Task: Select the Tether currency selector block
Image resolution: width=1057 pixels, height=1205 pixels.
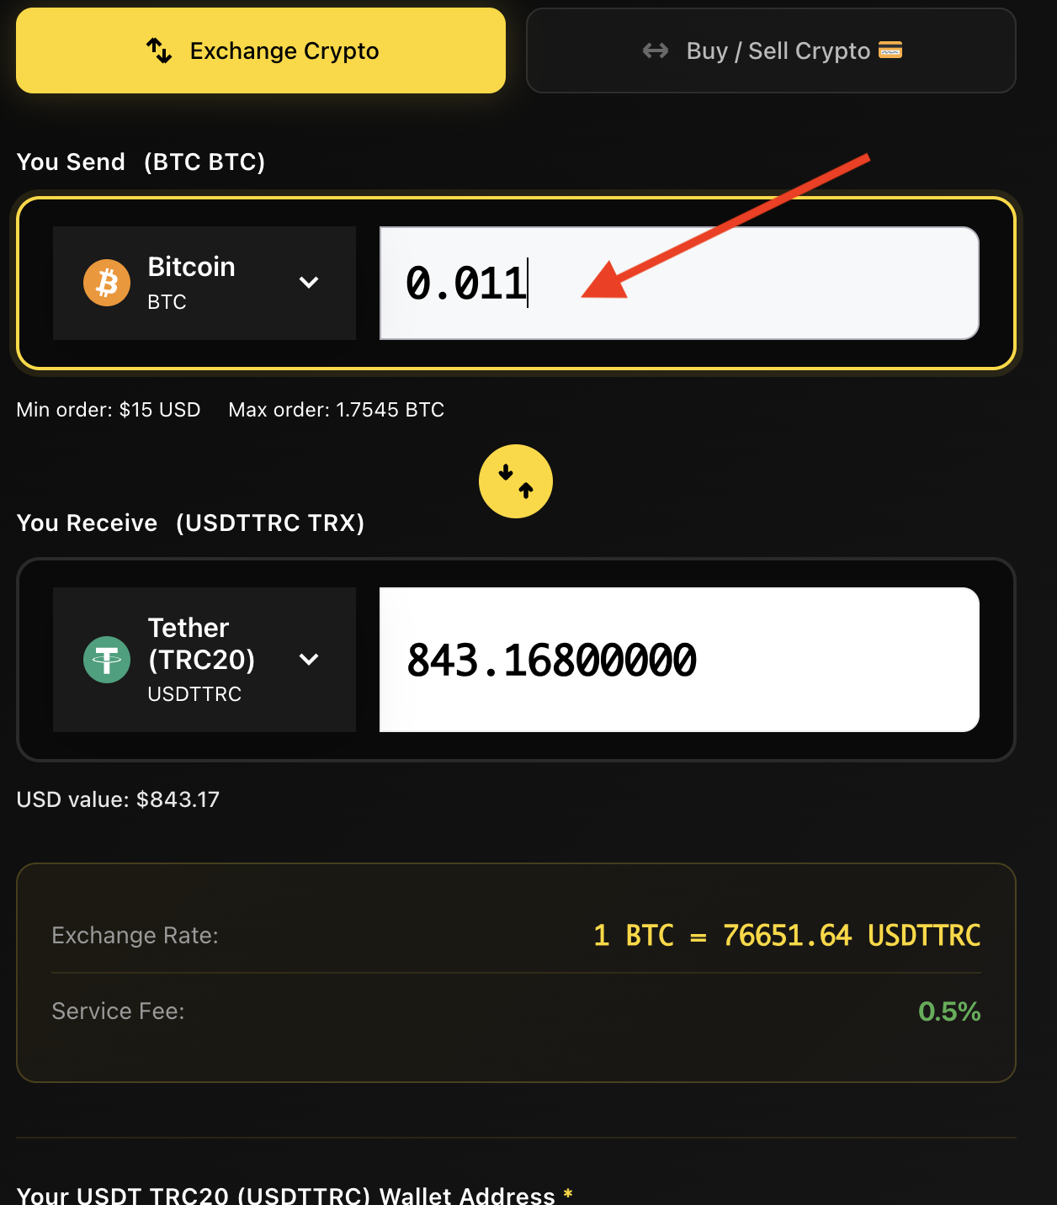Action: coord(204,661)
